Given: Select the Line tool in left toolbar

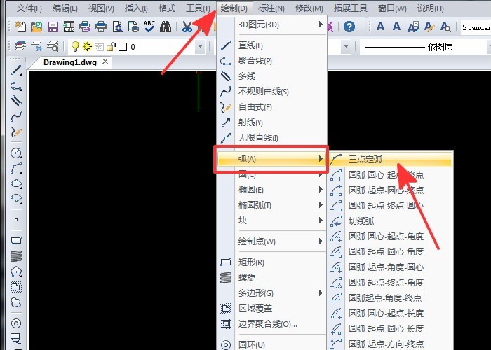Looking at the screenshot, I should (16, 70).
